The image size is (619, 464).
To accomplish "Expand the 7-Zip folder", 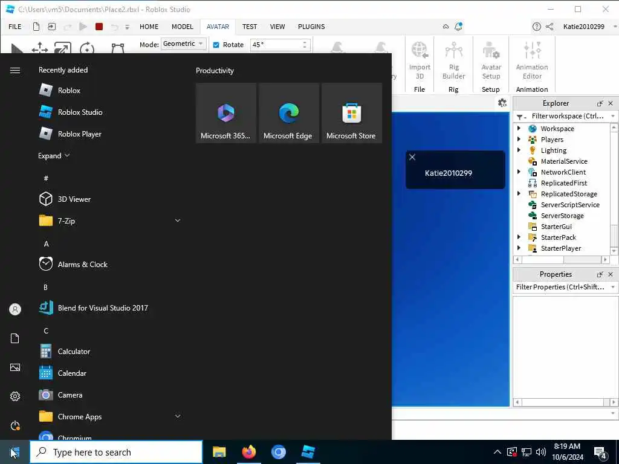I will [178, 221].
